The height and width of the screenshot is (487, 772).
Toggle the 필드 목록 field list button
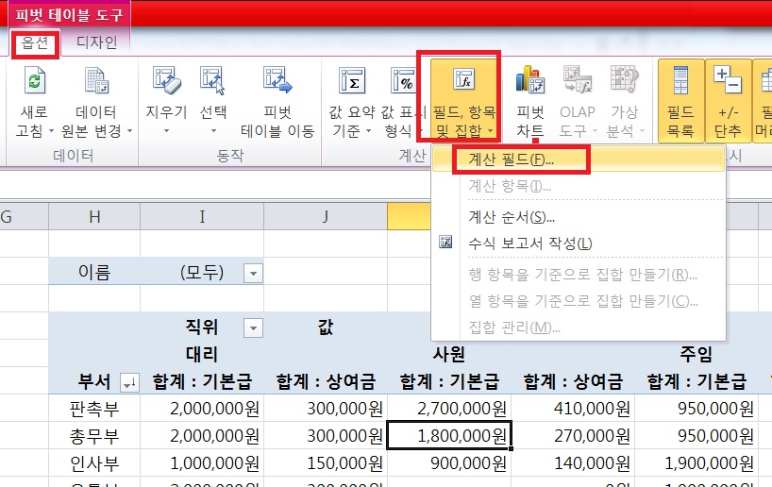(x=680, y=83)
